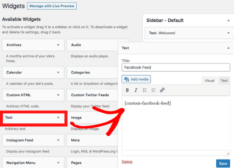The width and height of the screenshot is (234, 168).
Task: Open Manage with Live Preview
Action: (x=52, y=6)
